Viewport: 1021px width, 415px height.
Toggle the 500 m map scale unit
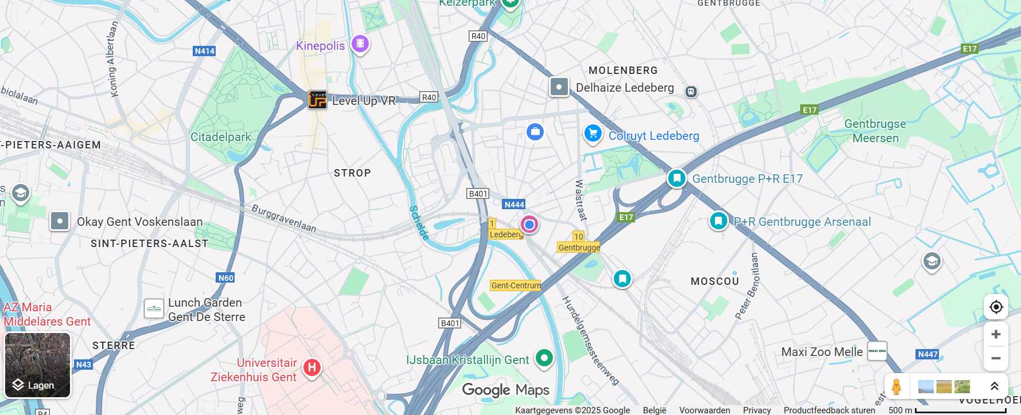point(947,410)
